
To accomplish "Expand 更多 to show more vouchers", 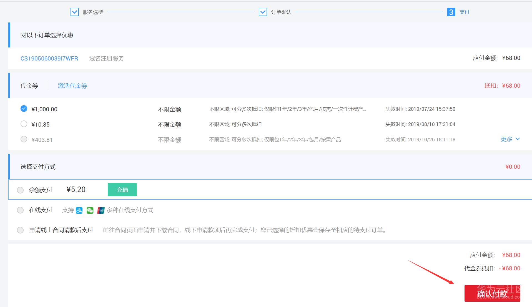I will (510, 139).
